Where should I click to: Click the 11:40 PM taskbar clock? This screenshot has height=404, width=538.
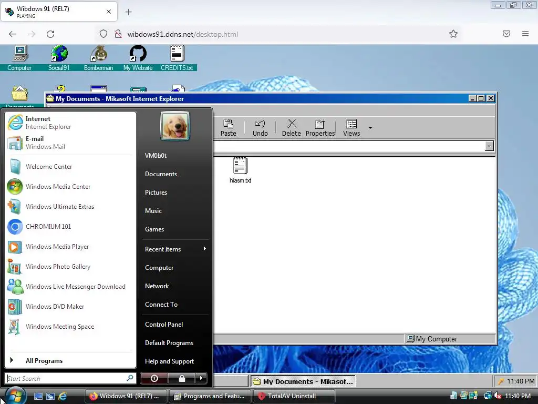(518, 396)
